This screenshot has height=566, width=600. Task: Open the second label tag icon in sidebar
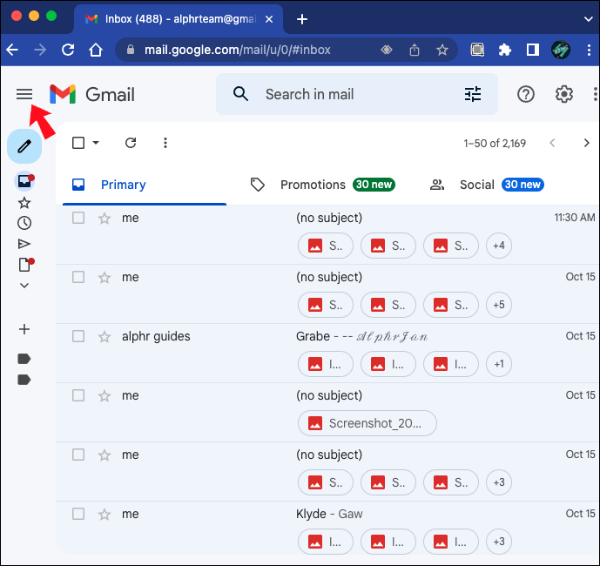point(24,380)
